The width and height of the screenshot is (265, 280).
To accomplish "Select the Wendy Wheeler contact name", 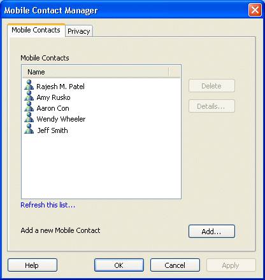I will [x=61, y=119].
